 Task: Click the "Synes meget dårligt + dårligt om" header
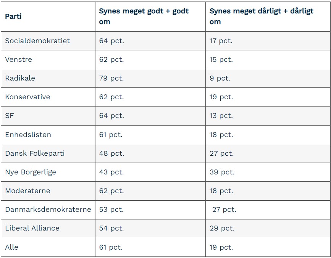click(x=261, y=16)
